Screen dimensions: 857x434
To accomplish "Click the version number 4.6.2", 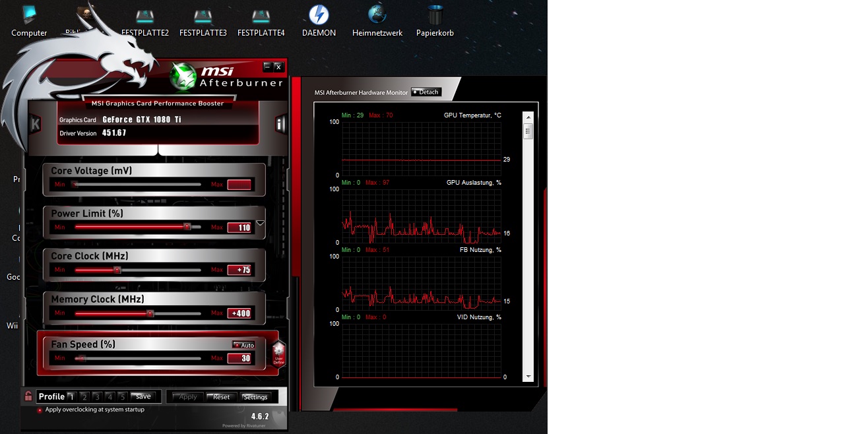I will 260,416.
